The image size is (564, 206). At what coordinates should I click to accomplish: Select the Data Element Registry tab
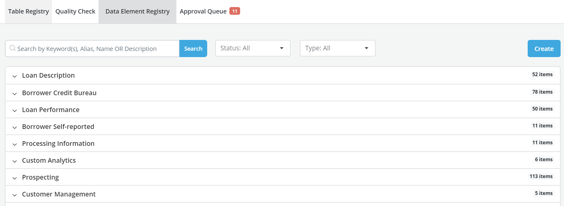tap(137, 11)
